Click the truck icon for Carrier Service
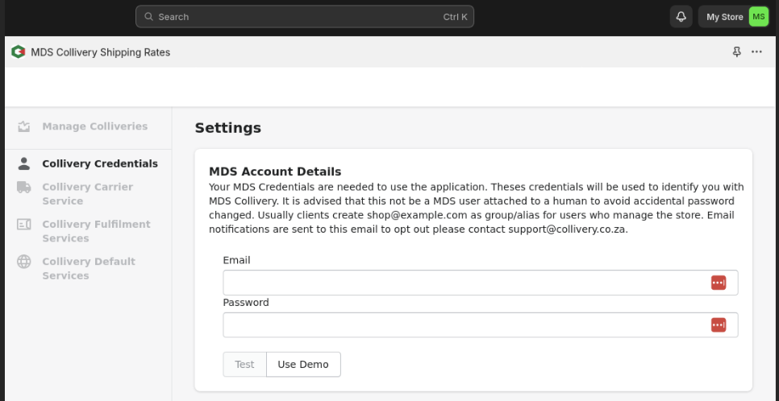This screenshot has height=401, width=779. [x=24, y=187]
